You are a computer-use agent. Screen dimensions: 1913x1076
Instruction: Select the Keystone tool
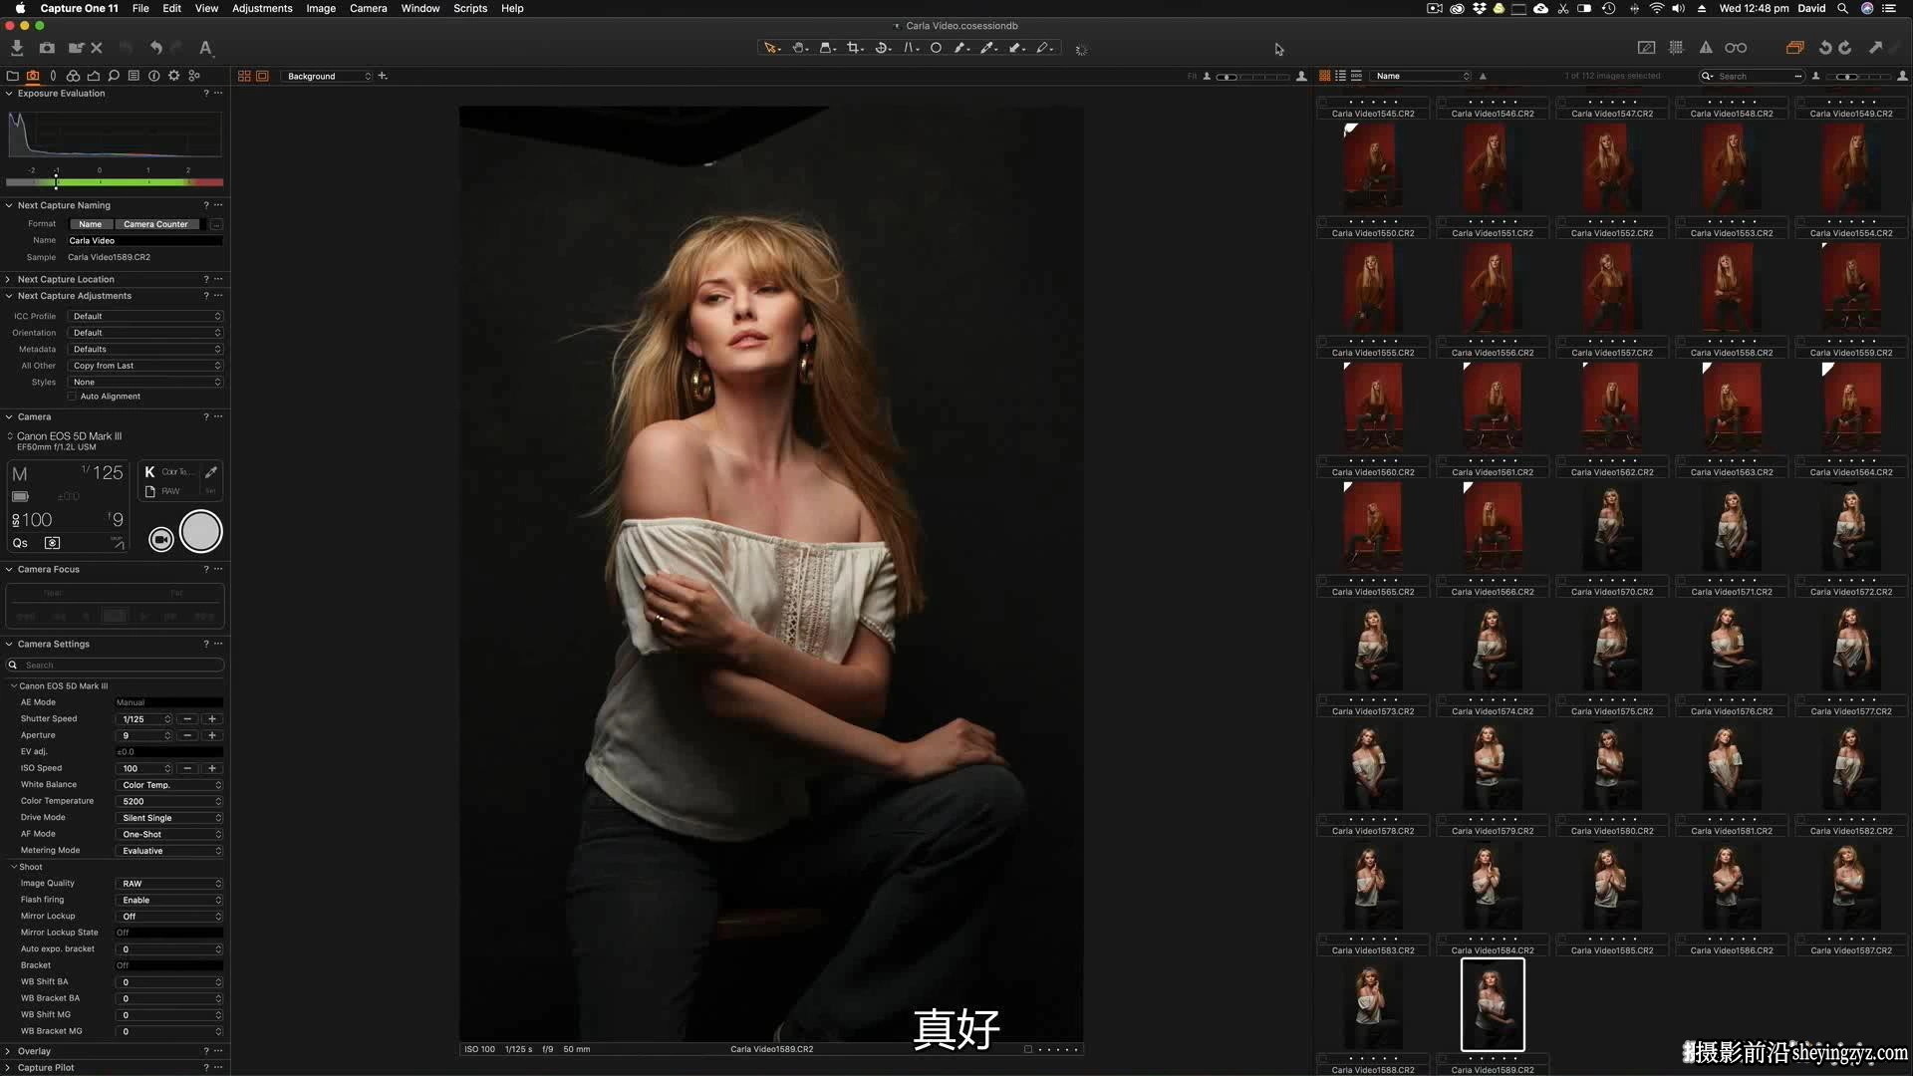(x=911, y=48)
